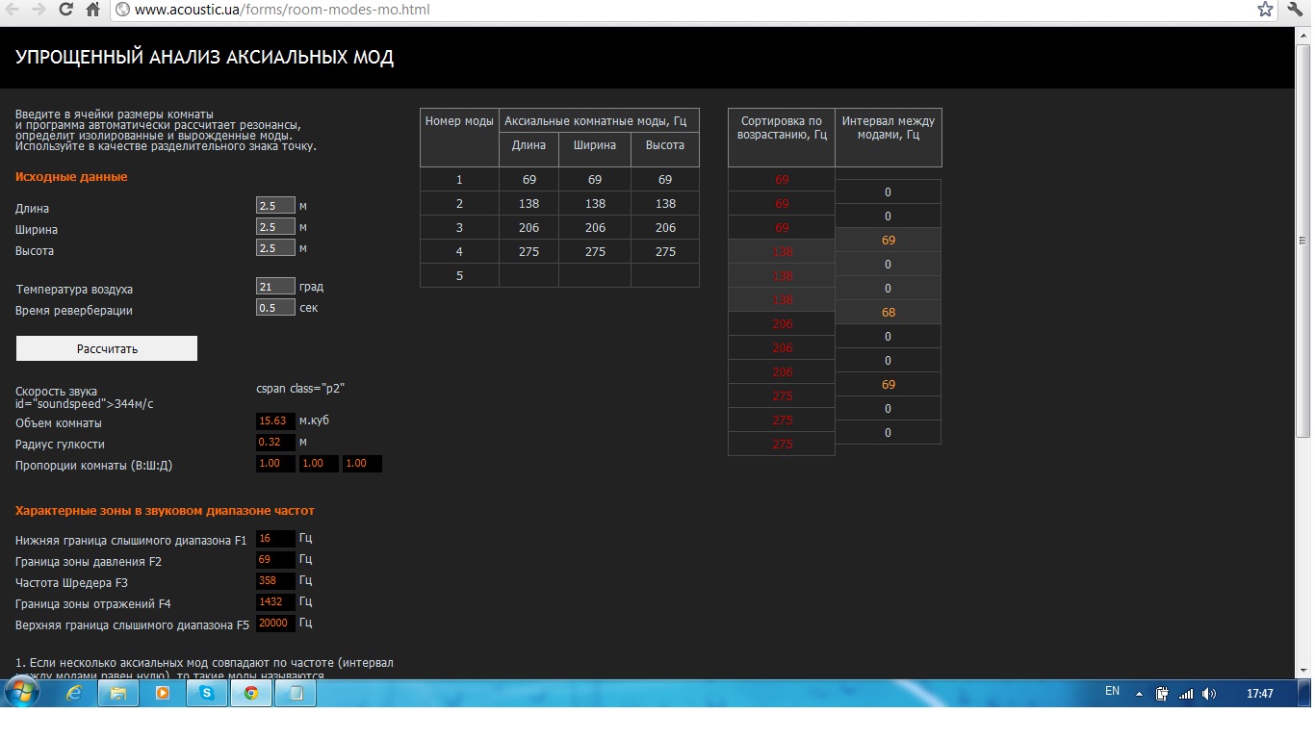Edit the Температура воздуха field
Viewport: 1315px width, 739px height.
[275, 287]
